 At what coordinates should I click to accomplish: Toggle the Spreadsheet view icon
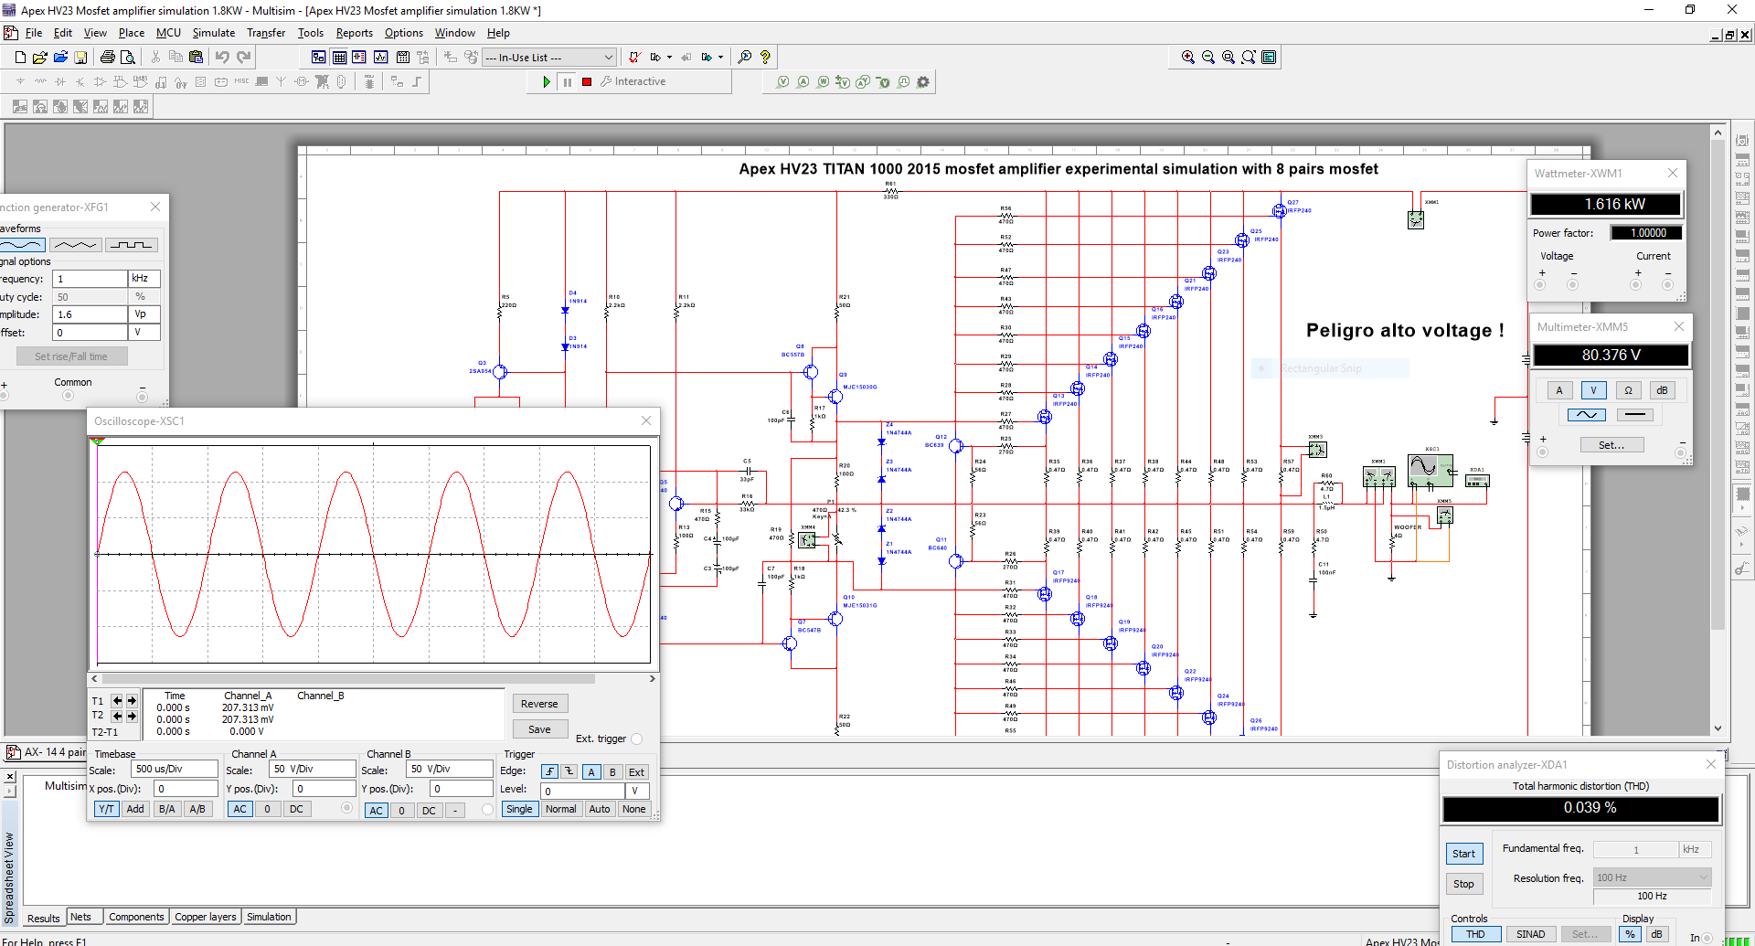pos(339,57)
